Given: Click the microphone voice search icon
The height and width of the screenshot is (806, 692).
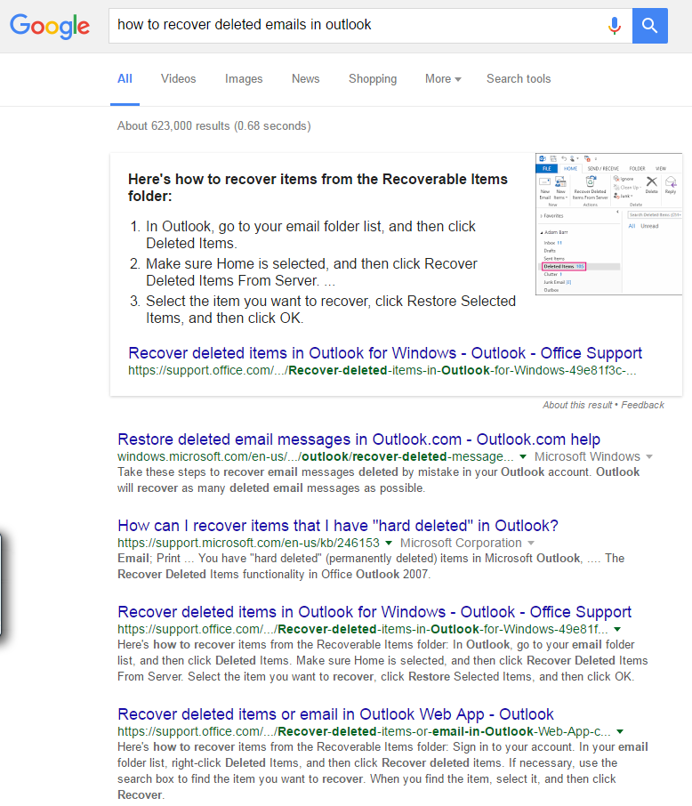Looking at the screenshot, I should coord(615,25).
